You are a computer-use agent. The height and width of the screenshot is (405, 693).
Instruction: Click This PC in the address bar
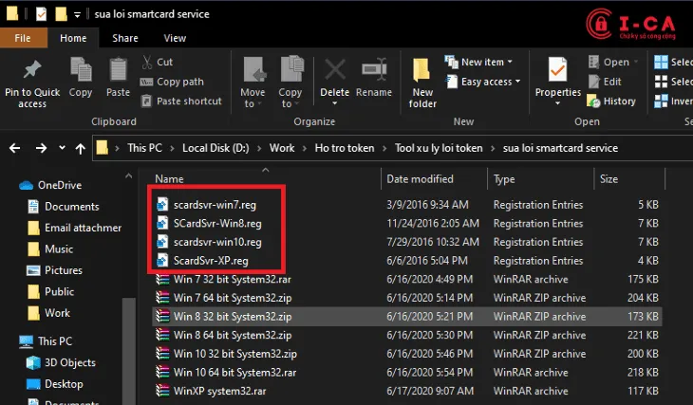pos(144,148)
